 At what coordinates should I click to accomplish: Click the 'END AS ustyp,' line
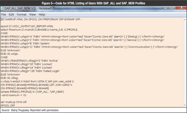tap(10, 54)
